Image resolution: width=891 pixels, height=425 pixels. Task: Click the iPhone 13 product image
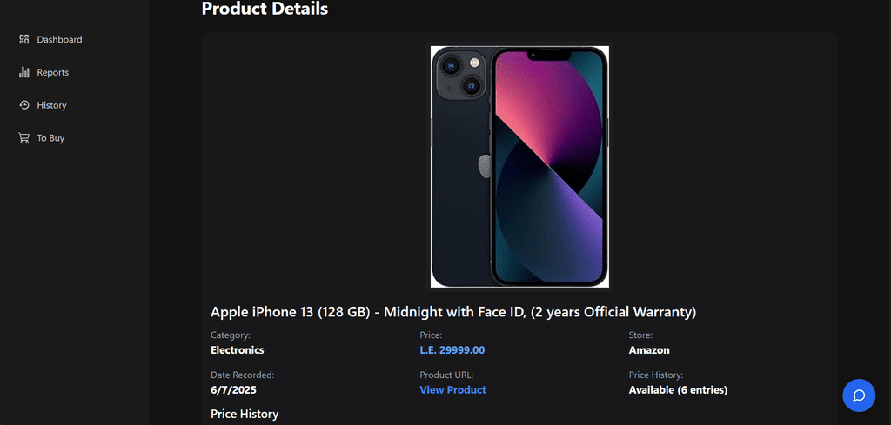519,166
